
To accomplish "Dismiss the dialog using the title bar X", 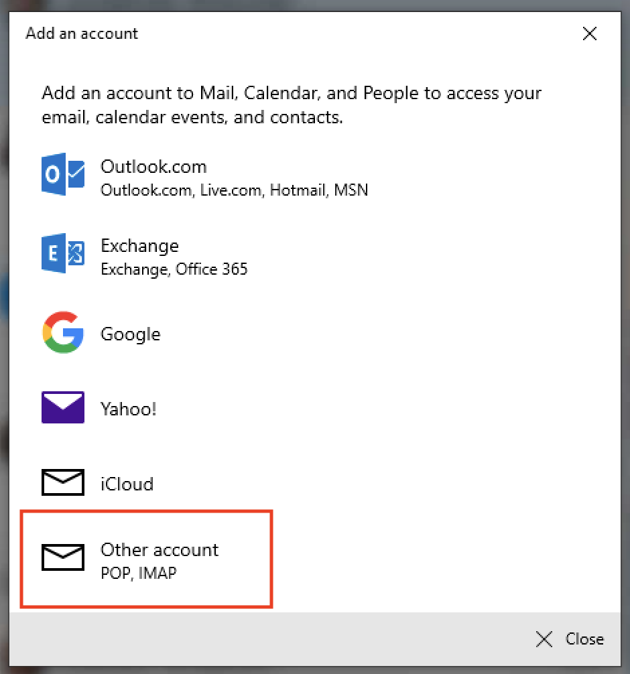I will point(590,34).
